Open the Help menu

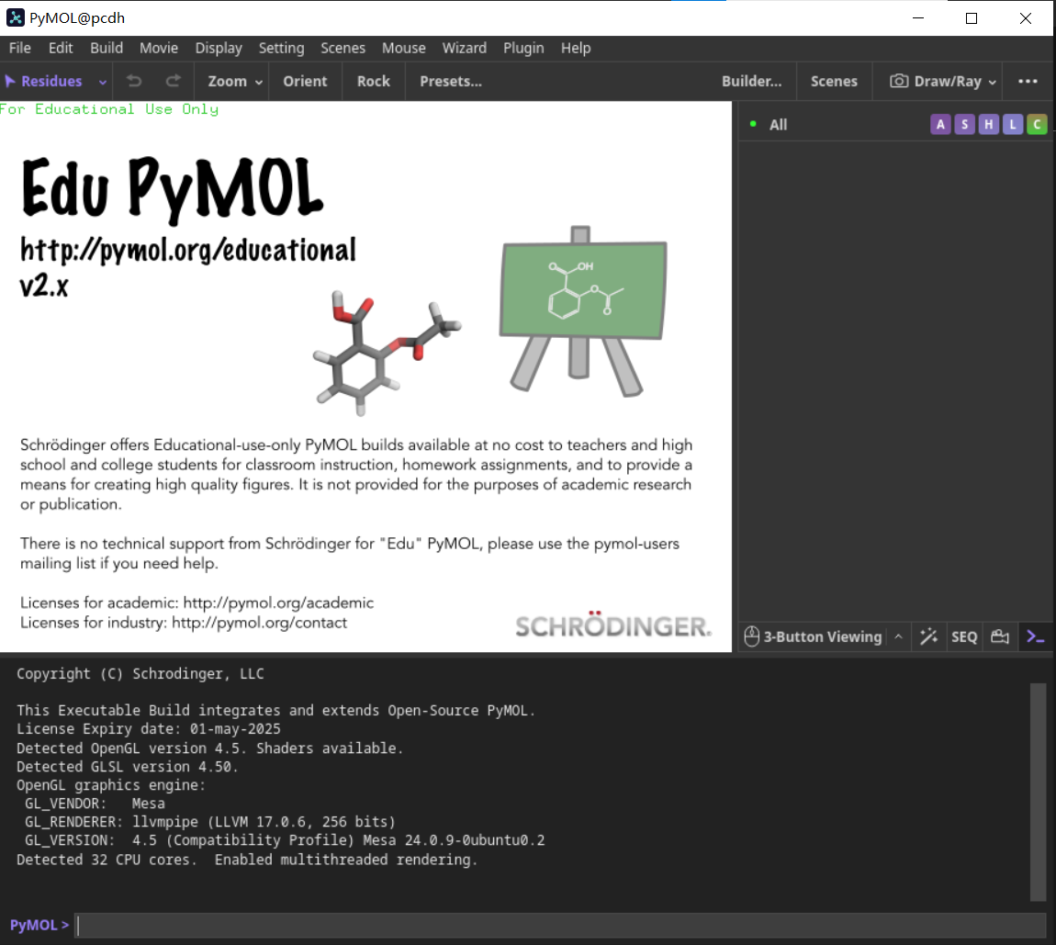(576, 48)
